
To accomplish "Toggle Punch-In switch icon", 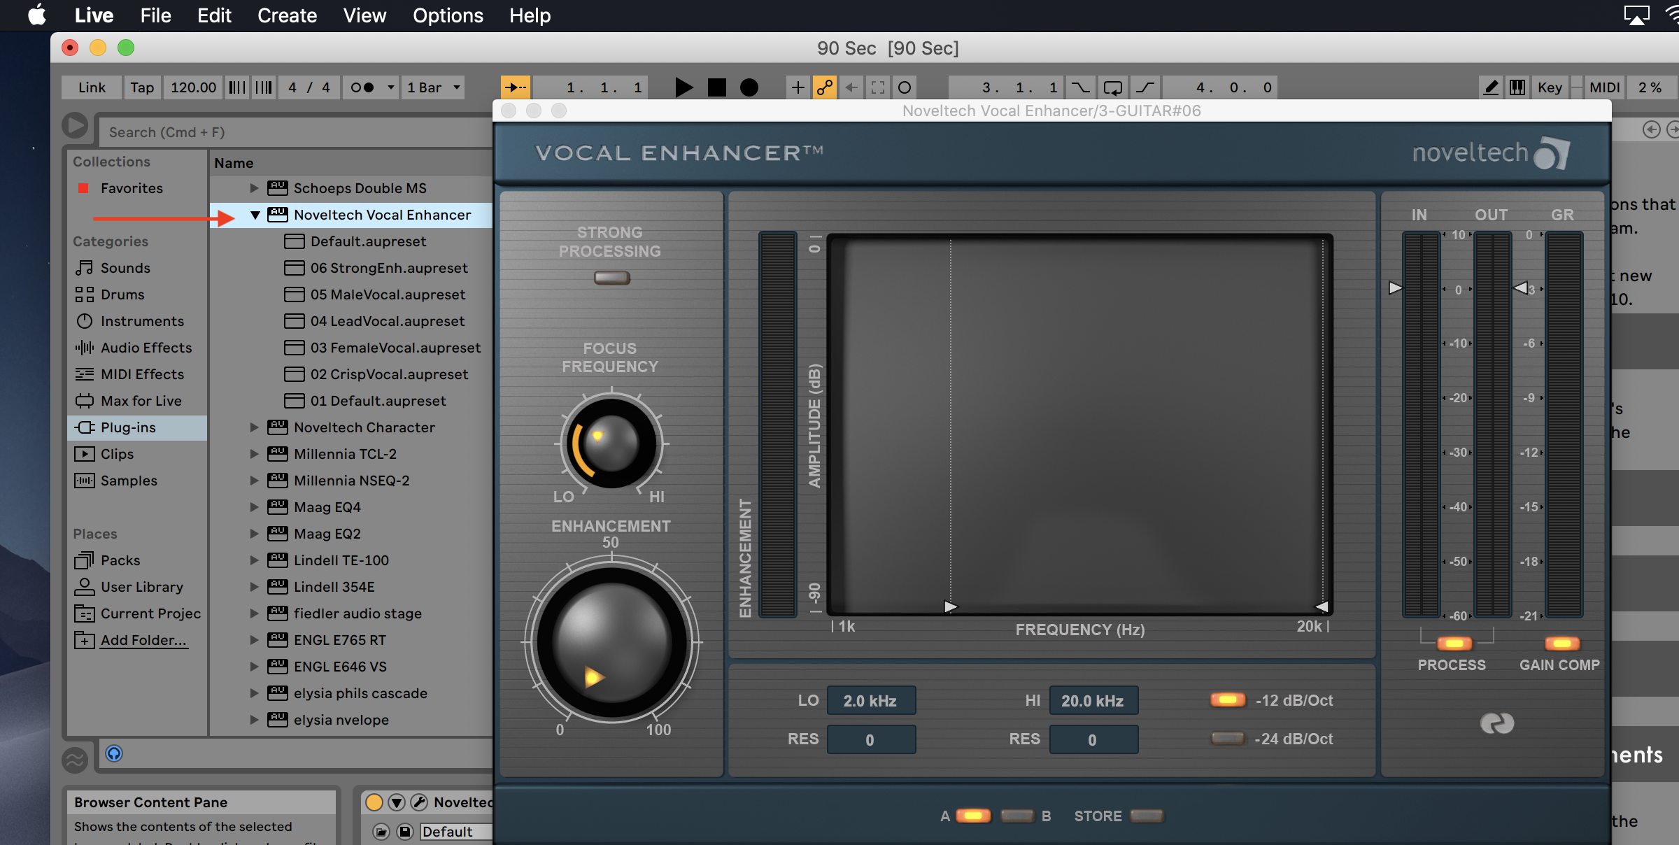I will (1079, 87).
